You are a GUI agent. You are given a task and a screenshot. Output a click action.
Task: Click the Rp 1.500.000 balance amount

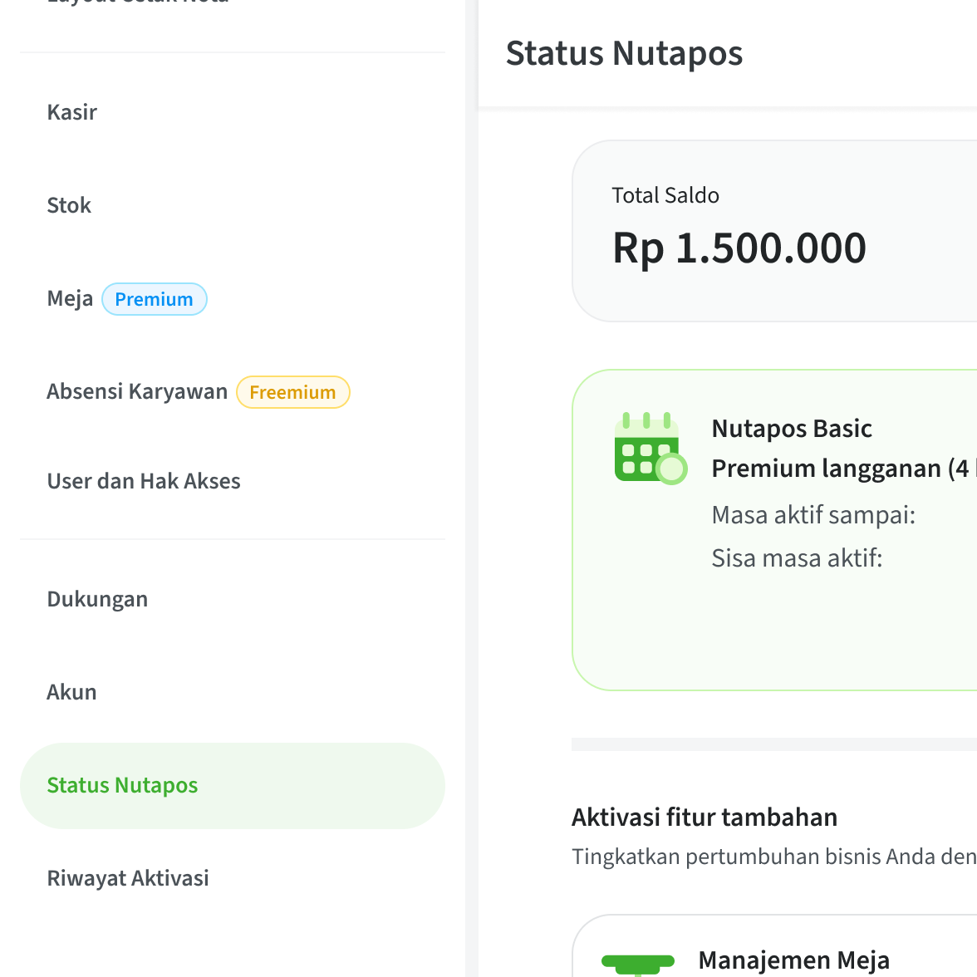coord(739,247)
